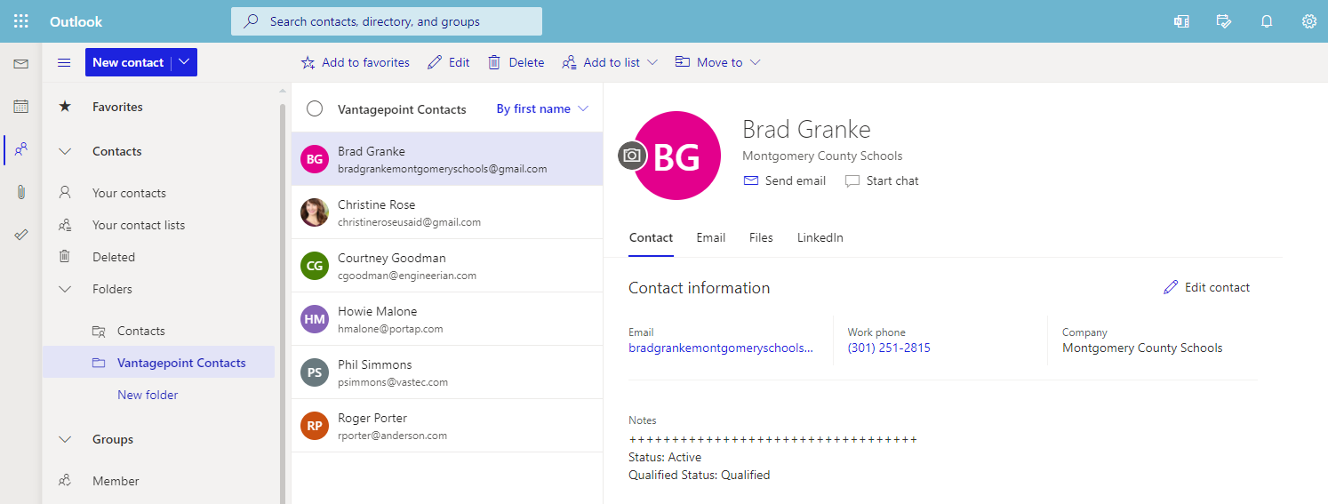
Task: Switch to the LinkedIn tab
Action: tap(820, 237)
